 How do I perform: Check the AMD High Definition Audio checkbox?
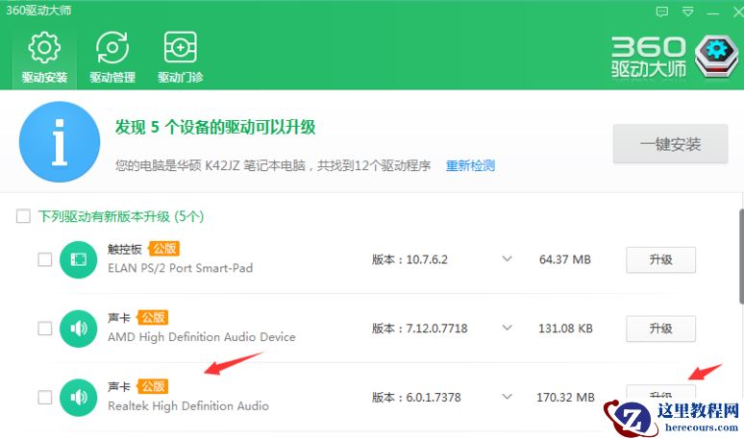pos(44,329)
